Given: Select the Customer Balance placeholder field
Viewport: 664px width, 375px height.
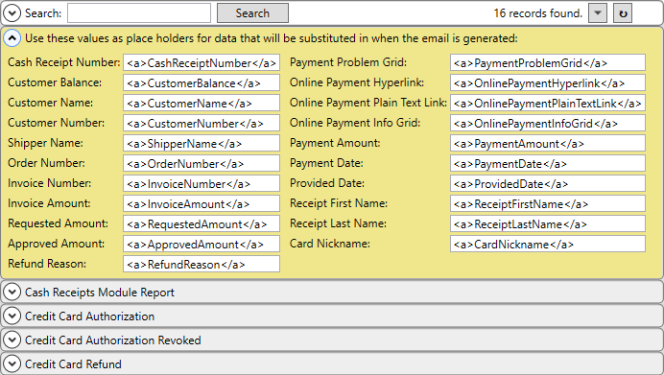Looking at the screenshot, I should (202, 82).
